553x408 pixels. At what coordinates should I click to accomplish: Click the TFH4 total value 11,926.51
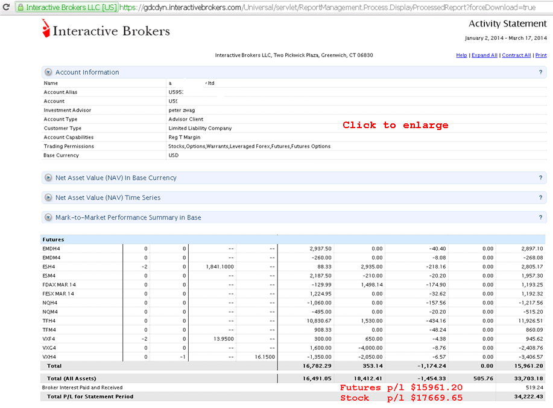tap(531, 321)
